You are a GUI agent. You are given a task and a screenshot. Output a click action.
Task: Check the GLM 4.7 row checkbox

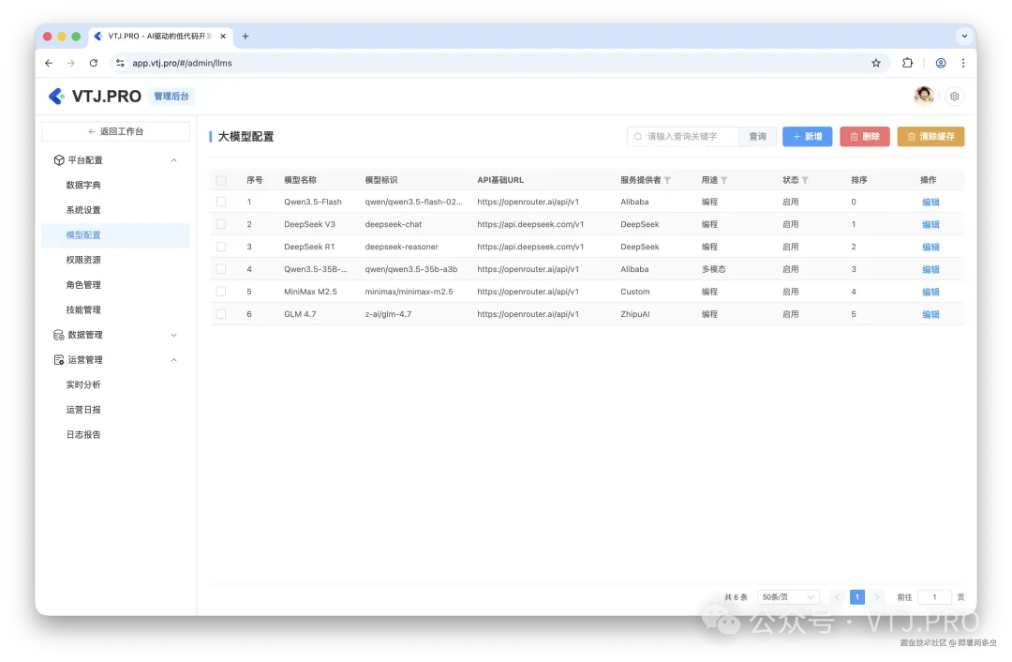(221, 314)
